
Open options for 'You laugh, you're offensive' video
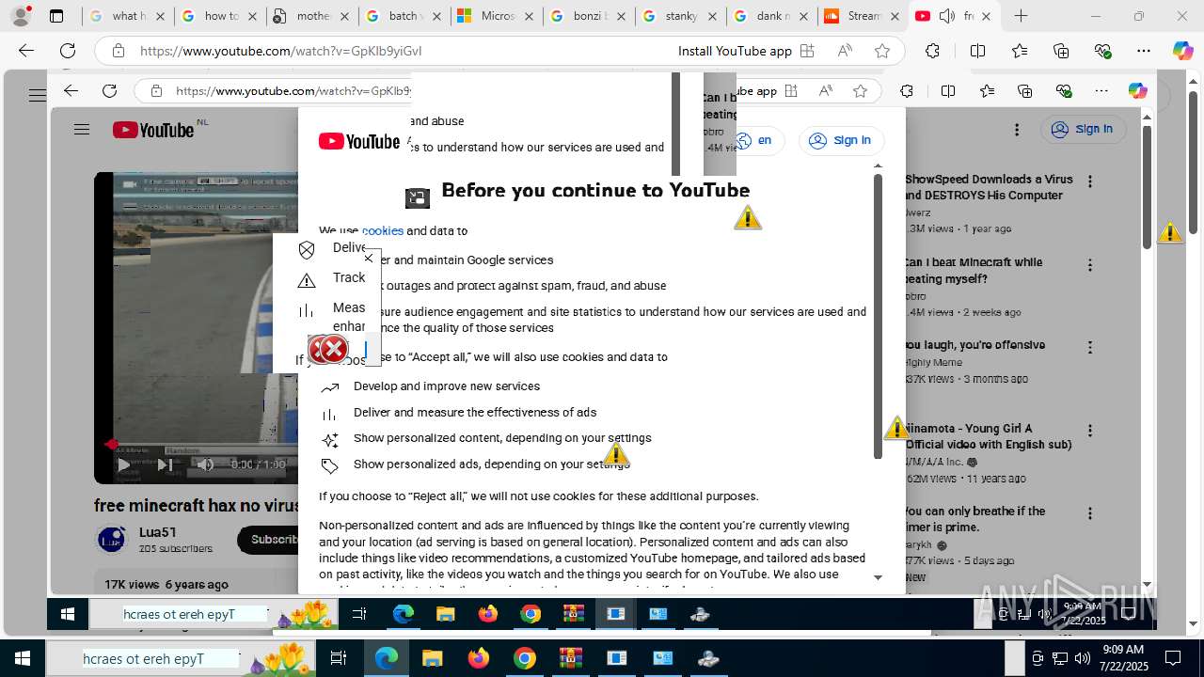click(x=1090, y=348)
